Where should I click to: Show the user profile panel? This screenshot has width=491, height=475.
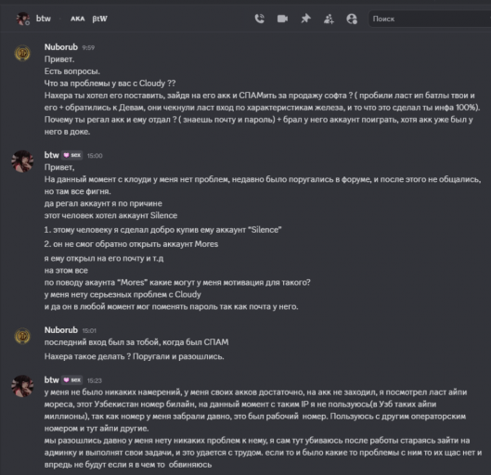(x=352, y=19)
